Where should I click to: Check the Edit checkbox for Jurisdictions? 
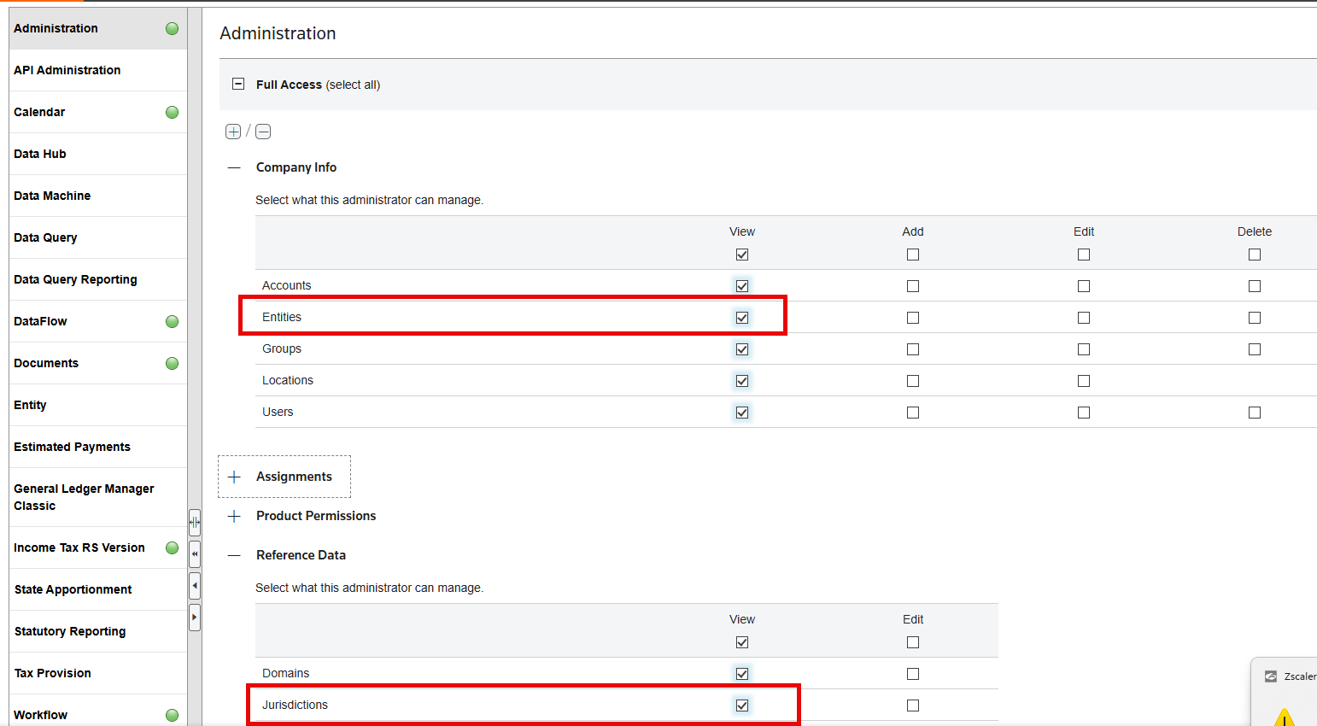[x=913, y=706]
